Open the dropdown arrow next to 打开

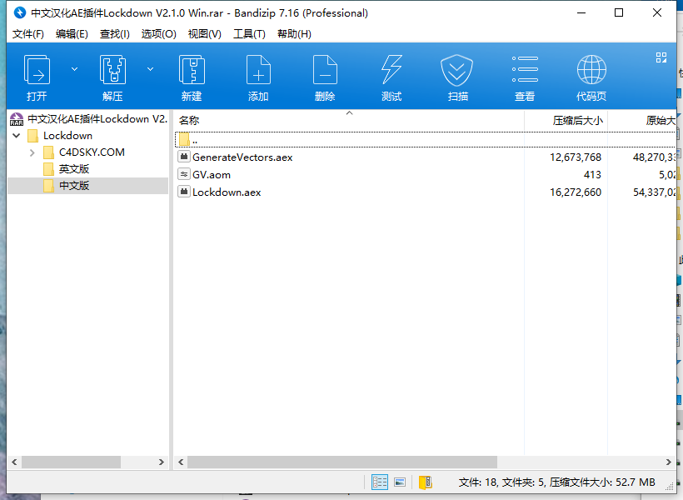[x=74, y=69]
